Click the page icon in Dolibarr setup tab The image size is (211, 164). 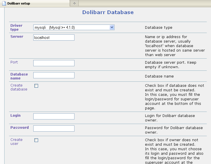tap(4, 3)
